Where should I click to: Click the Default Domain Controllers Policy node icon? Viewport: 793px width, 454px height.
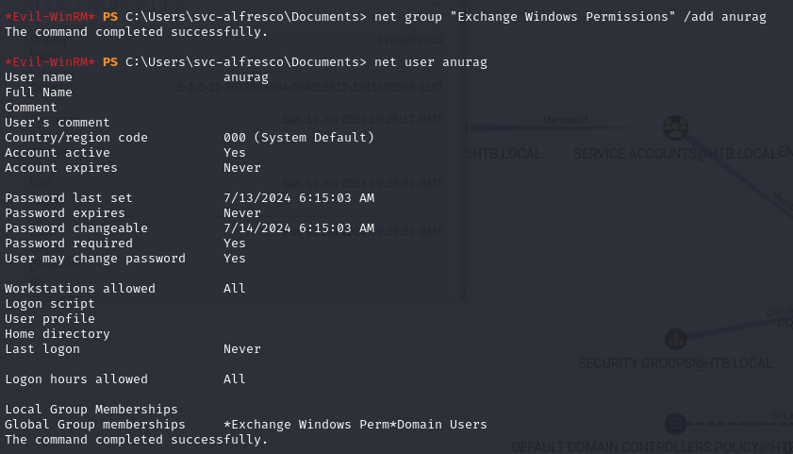tap(675, 423)
